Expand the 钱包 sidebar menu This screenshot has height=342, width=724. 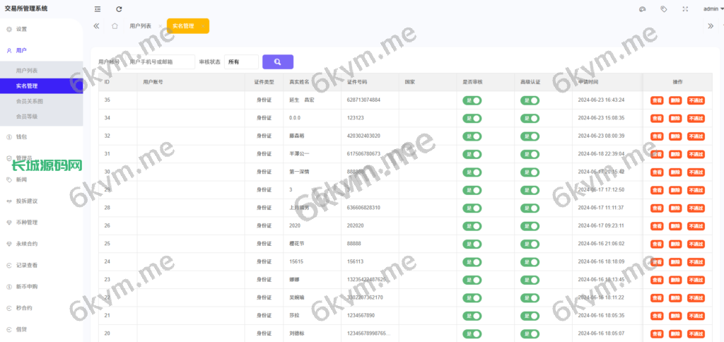click(42, 136)
